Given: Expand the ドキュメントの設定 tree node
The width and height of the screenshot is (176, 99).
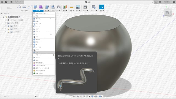Looking at the screenshot, I should (5, 20).
